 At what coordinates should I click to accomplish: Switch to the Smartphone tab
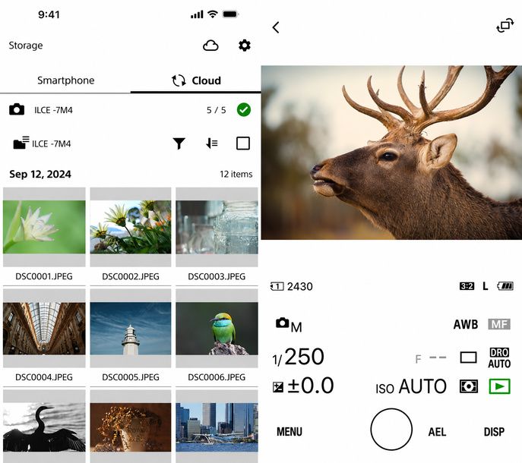65,80
